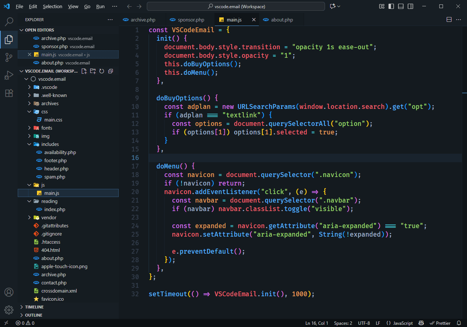467x327 pixels.
Task: Show errors and warnings problems count
Action: click(25, 323)
